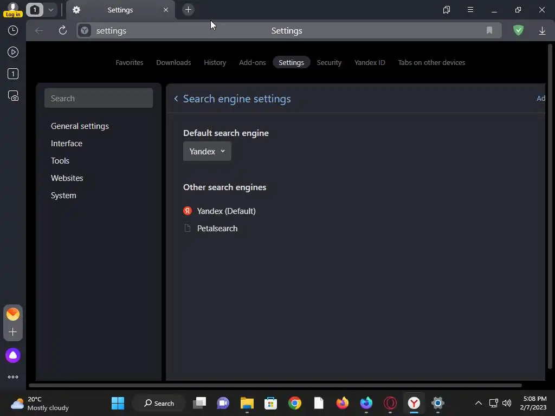Open the downloads arrow icon

tap(542, 31)
